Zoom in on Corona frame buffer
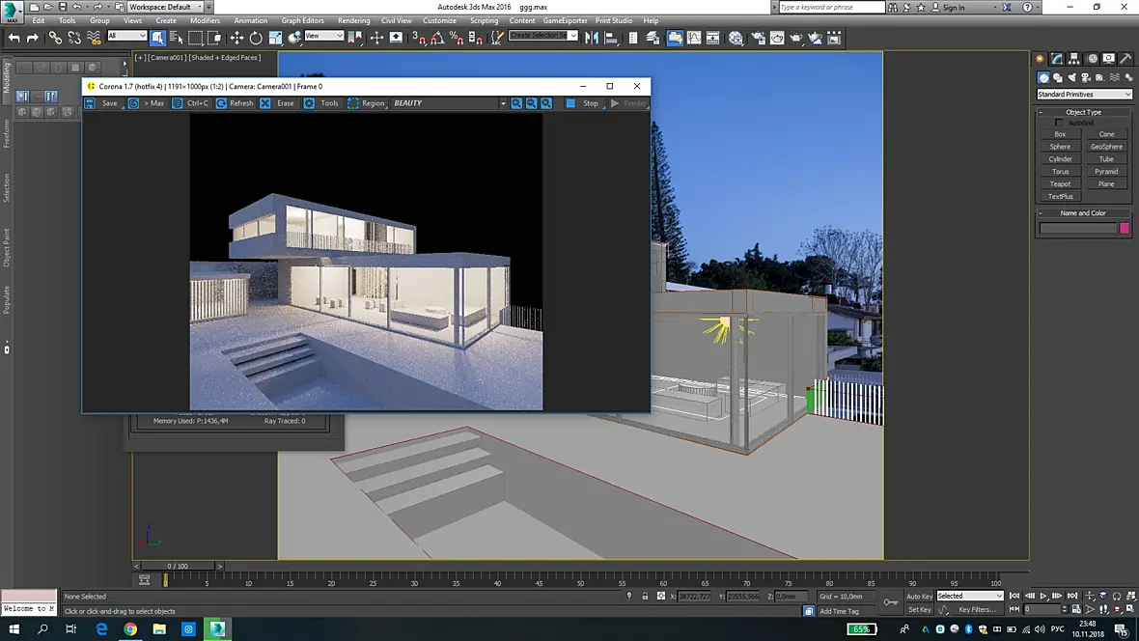Screen dimensions: 1139x641 coord(516,103)
